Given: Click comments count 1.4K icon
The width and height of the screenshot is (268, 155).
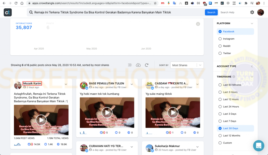Looking at the screenshot, I should [46, 144].
